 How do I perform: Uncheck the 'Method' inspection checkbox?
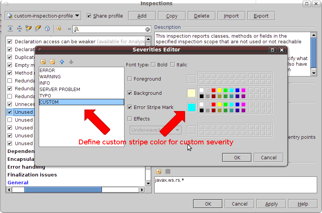pos(10,73)
